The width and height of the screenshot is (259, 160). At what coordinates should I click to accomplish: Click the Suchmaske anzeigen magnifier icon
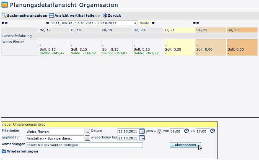click(4, 15)
